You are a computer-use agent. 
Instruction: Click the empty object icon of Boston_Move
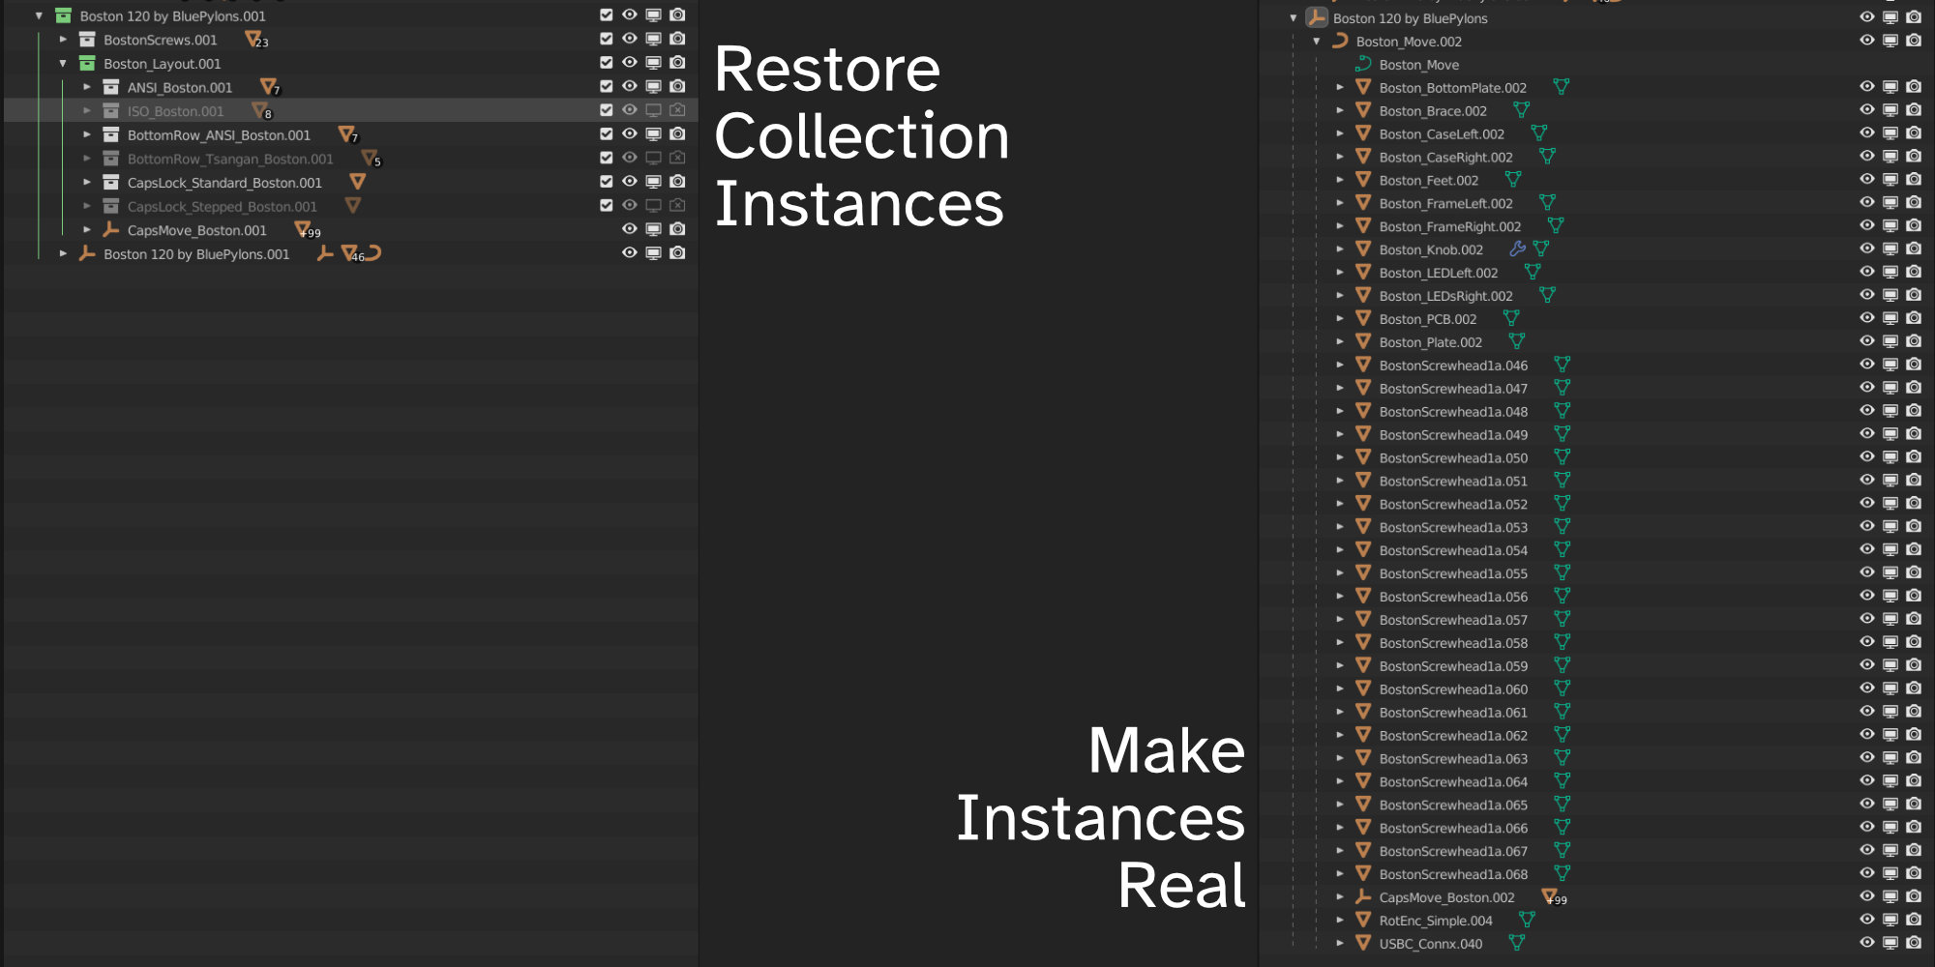coord(1364,65)
